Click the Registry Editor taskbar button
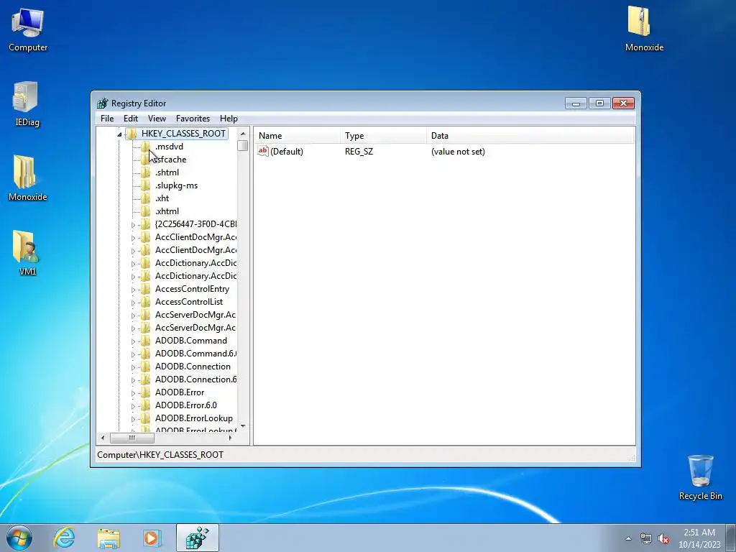The image size is (736, 552). point(198,538)
